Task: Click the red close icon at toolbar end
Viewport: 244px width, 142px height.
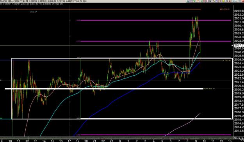Action: [242, 1]
